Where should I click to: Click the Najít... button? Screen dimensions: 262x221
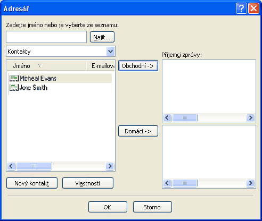coord(102,37)
